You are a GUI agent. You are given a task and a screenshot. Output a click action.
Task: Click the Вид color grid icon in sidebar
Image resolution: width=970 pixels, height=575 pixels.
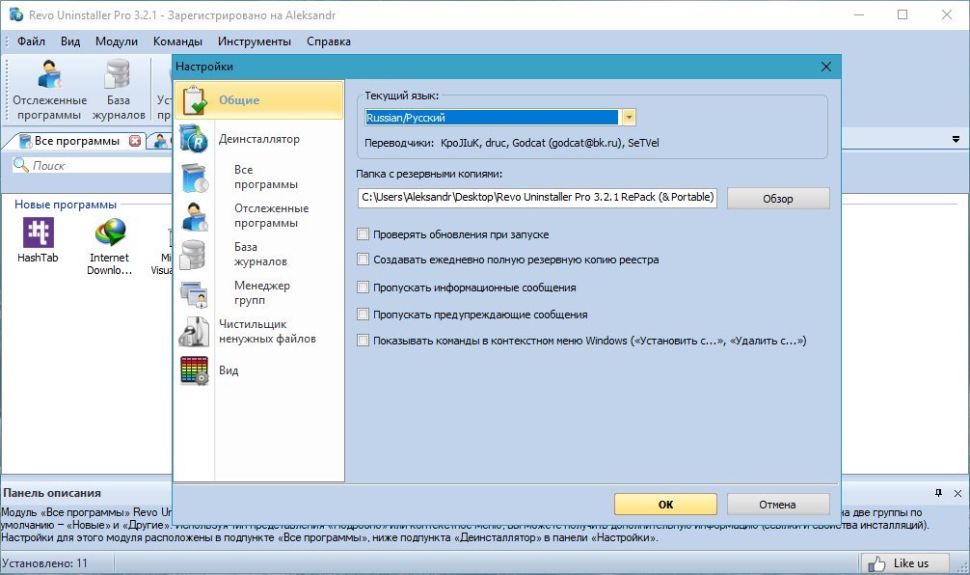194,370
